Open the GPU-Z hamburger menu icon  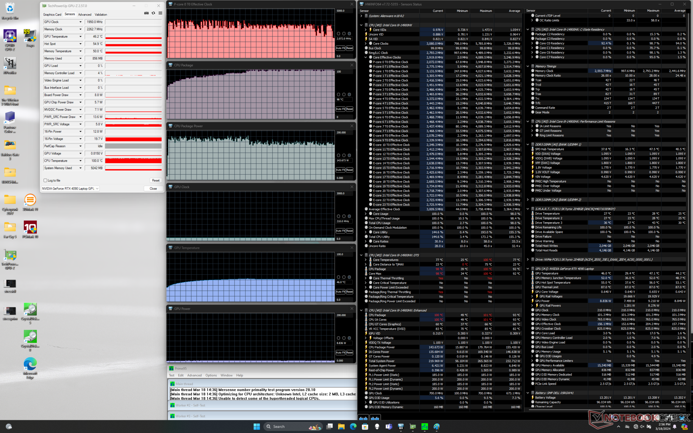click(160, 13)
